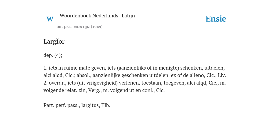Click the blue W dictionary icon

click(x=50, y=19)
